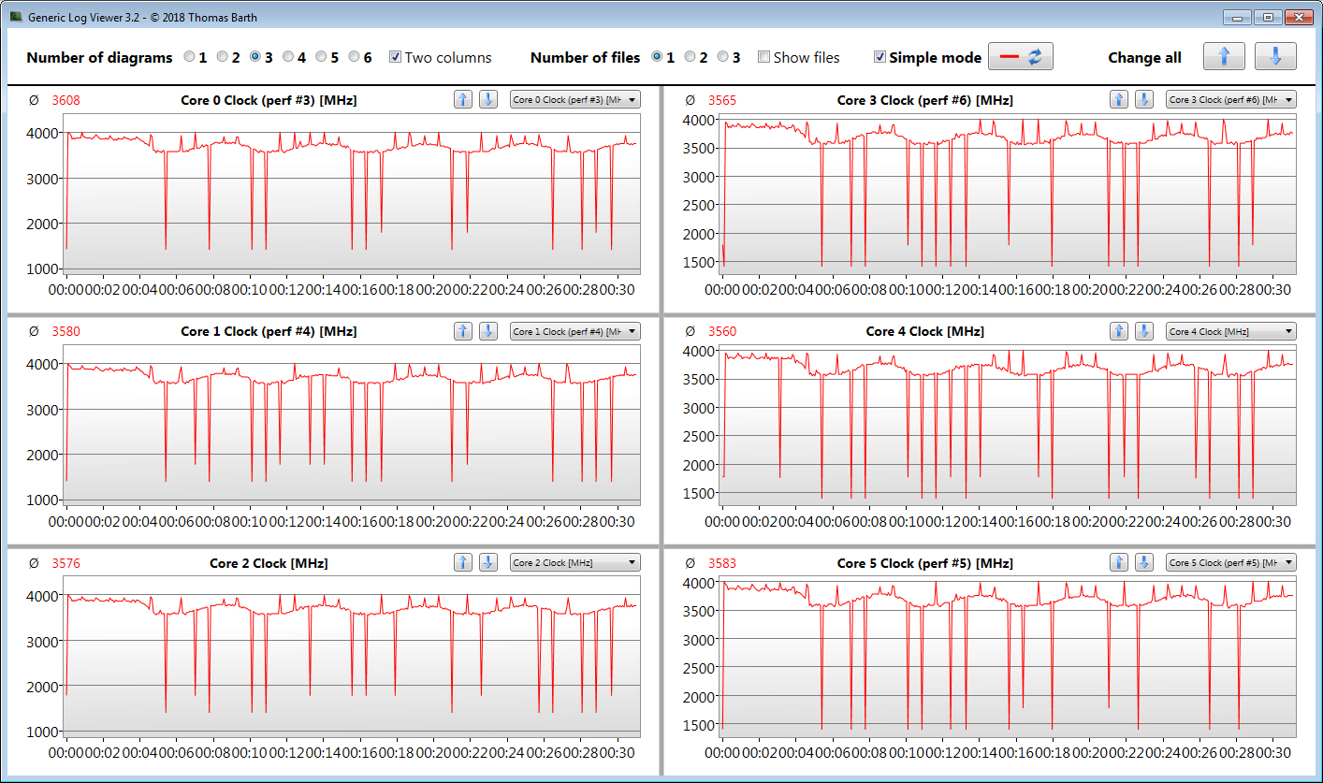Maximize the Generic Log Viewer window
This screenshot has height=783, width=1323.
pyautogui.click(x=1268, y=17)
